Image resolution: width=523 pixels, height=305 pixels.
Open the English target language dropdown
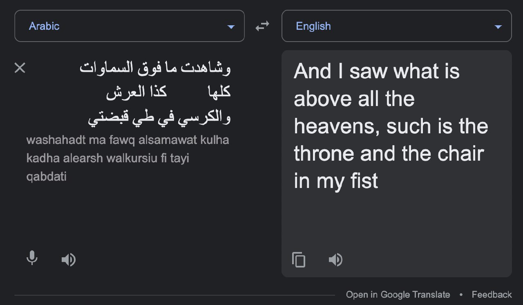pos(396,26)
